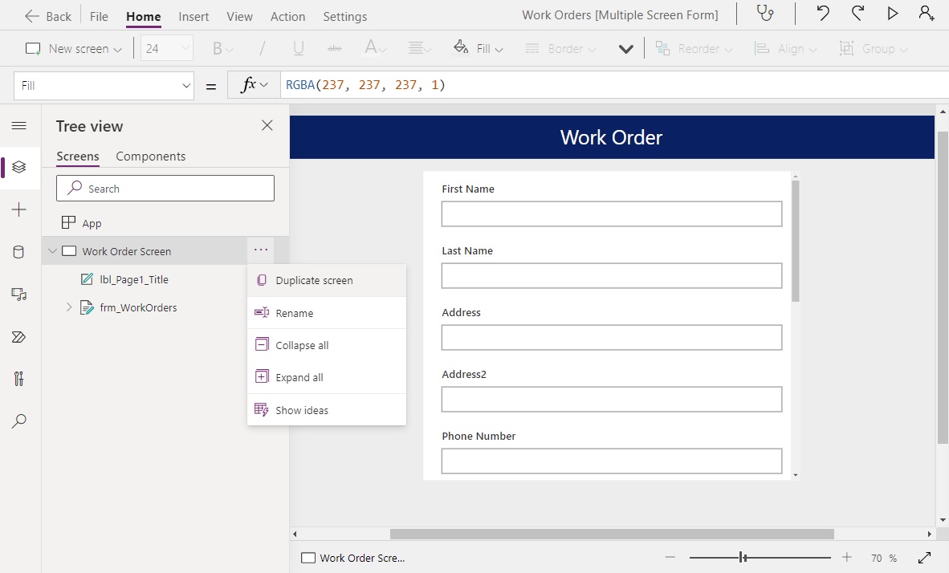Toggle italic formatting
Viewport: 949px width, 573px height.
point(261,48)
